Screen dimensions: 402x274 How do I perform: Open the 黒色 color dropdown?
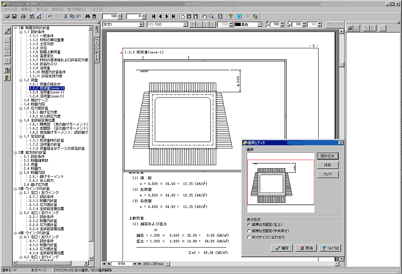coord(259,24)
